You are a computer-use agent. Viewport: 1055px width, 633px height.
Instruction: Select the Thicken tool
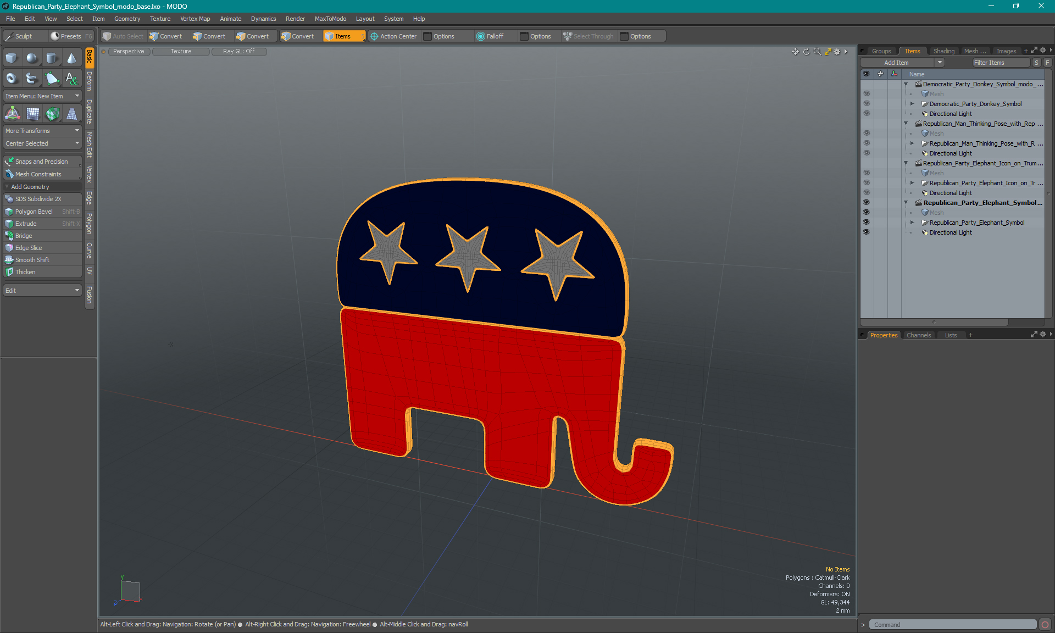[x=42, y=272]
